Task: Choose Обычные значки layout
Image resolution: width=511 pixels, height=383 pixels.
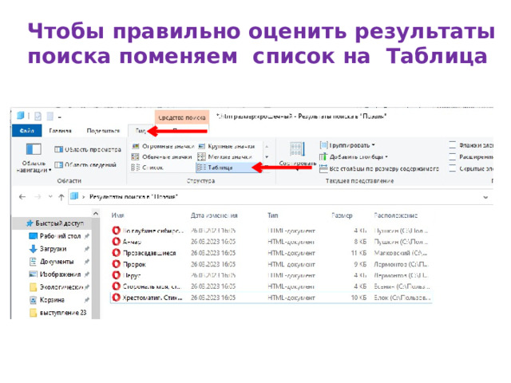Action: click(161, 157)
